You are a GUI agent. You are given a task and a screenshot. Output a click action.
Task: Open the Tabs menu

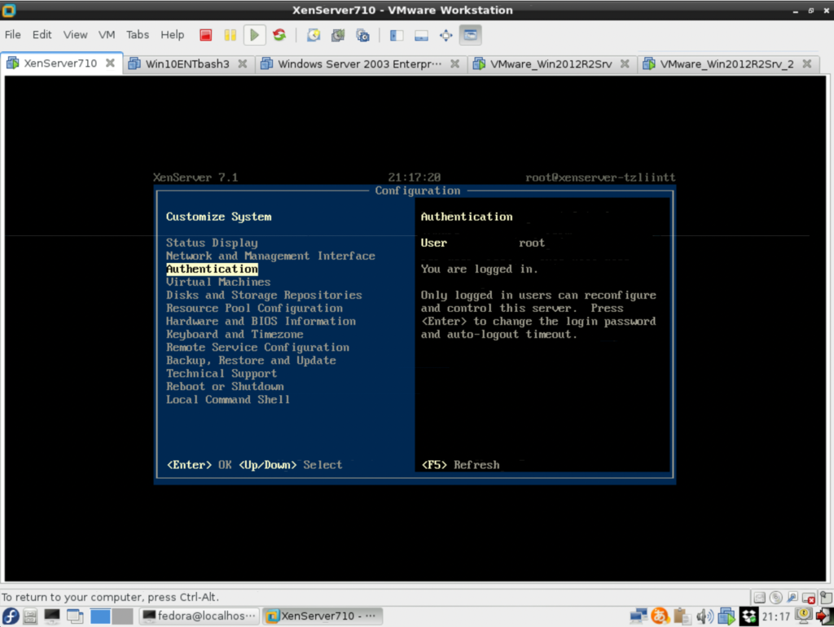pyautogui.click(x=137, y=35)
